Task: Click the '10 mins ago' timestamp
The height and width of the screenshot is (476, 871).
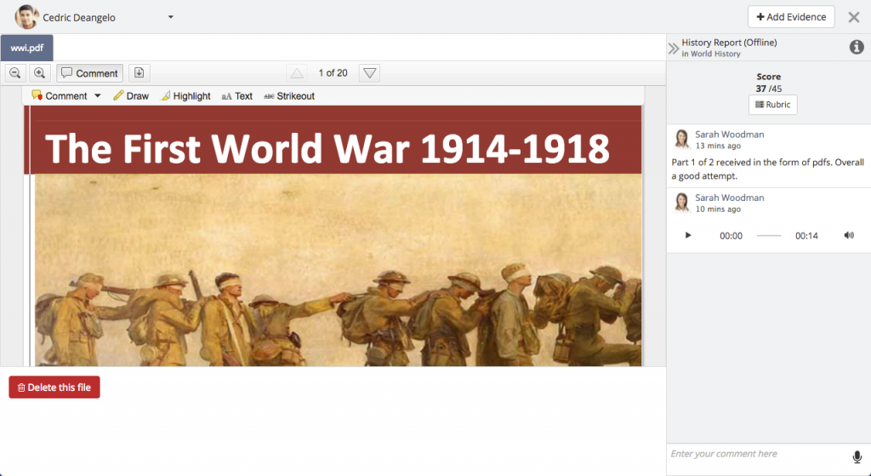Action: pyautogui.click(x=718, y=209)
